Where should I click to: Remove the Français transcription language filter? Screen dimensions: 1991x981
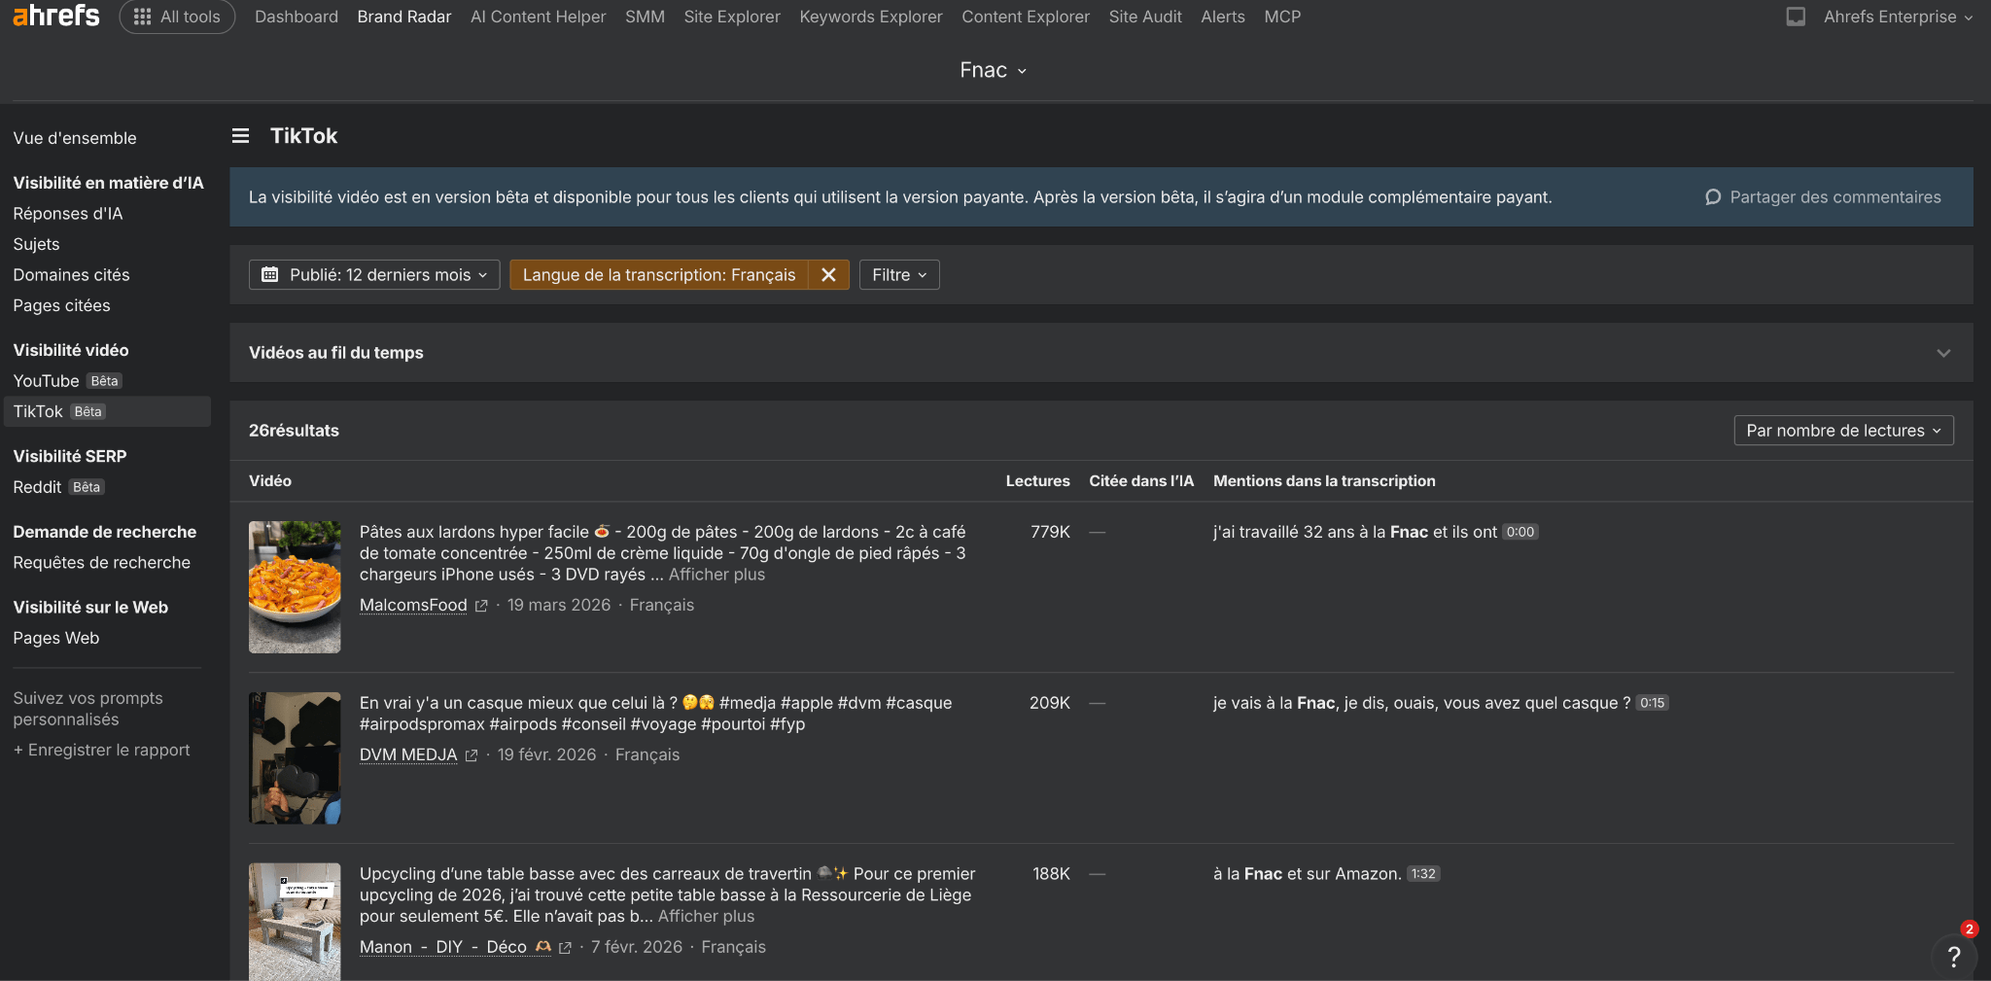(x=828, y=275)
